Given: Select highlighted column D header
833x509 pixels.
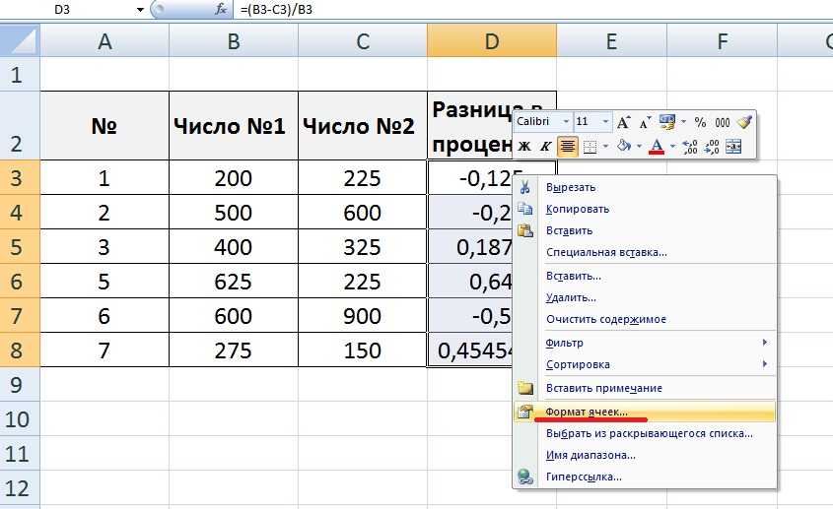Looking at the screenshot, I should (x=492, y=41).
